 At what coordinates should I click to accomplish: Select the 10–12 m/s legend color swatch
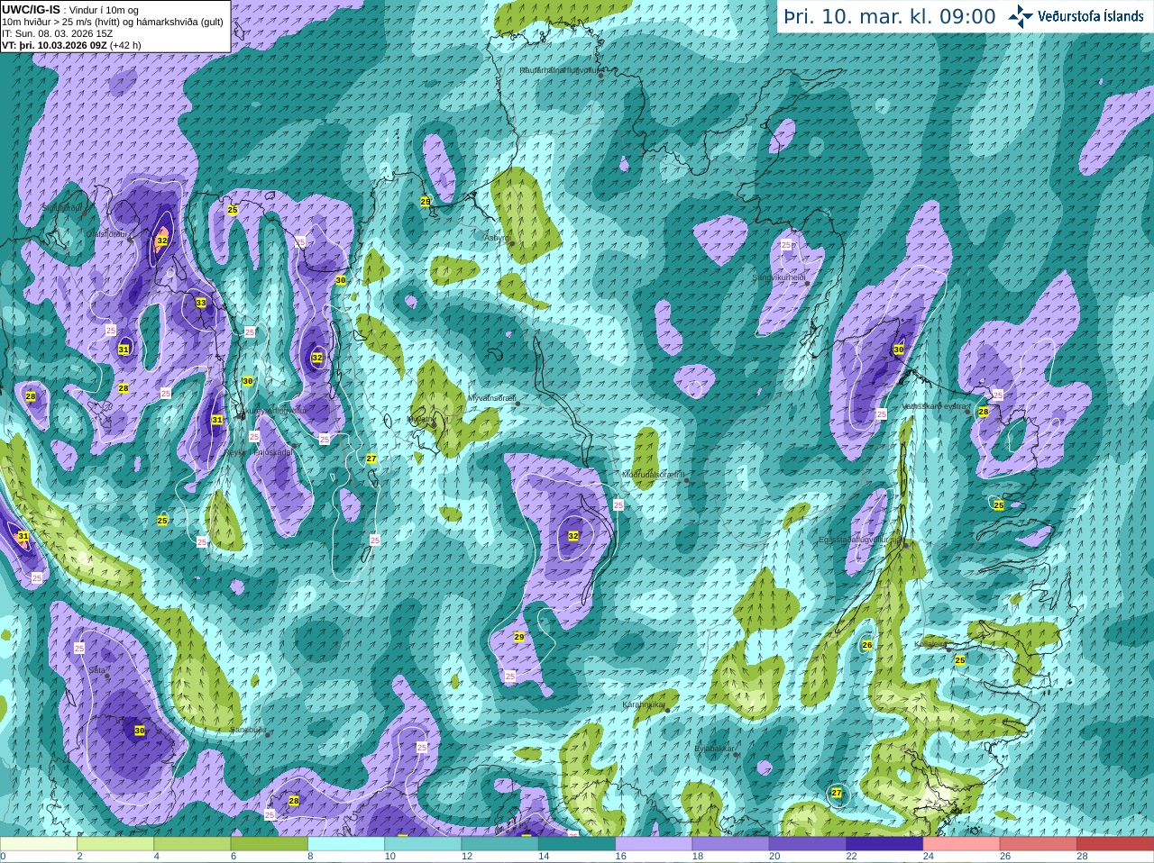click(x=423, y=844)
